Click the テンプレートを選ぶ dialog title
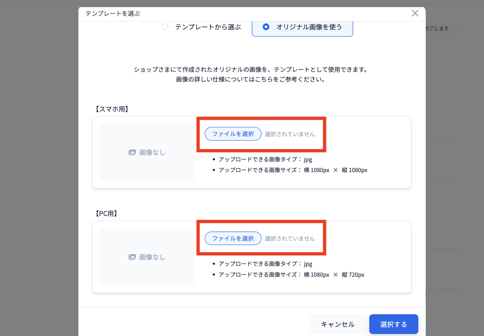 point(113,14)
